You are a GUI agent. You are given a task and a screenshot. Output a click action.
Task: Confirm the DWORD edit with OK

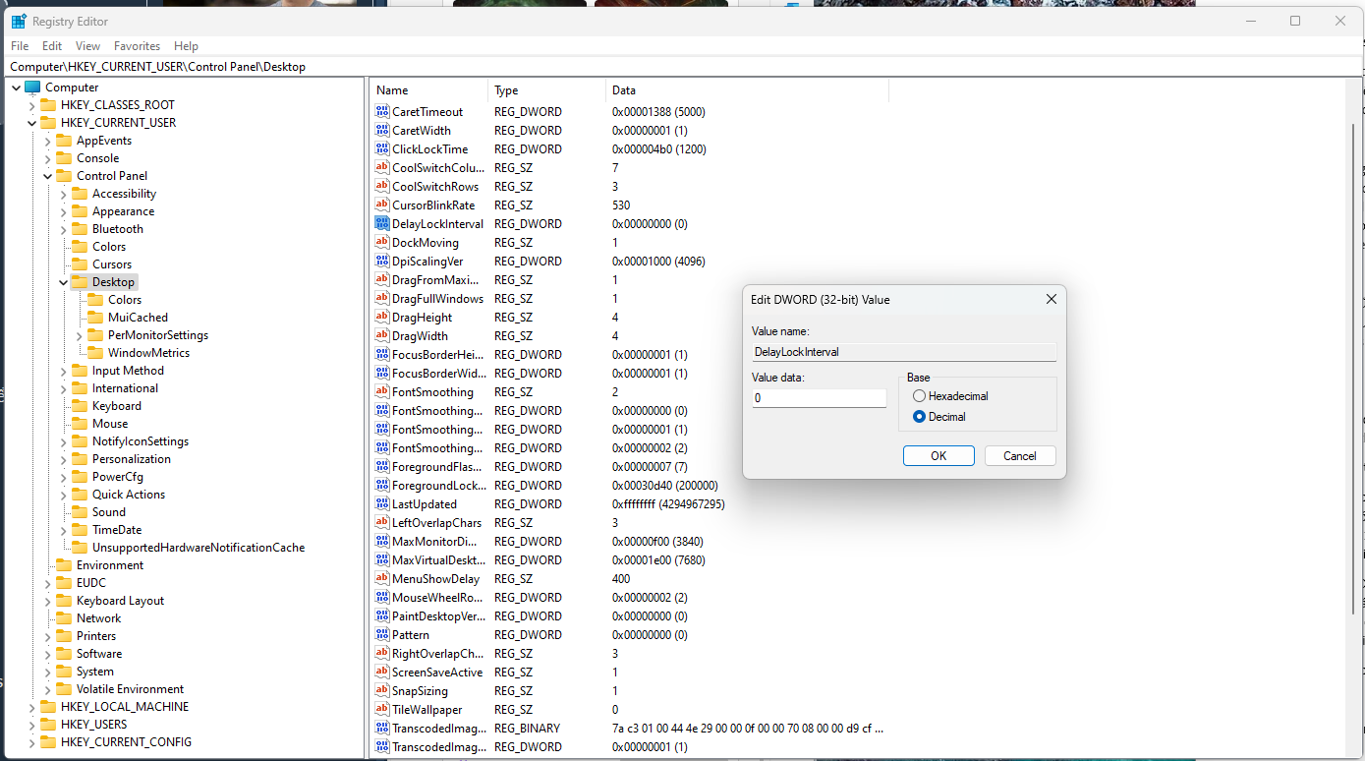pos(938,456)
